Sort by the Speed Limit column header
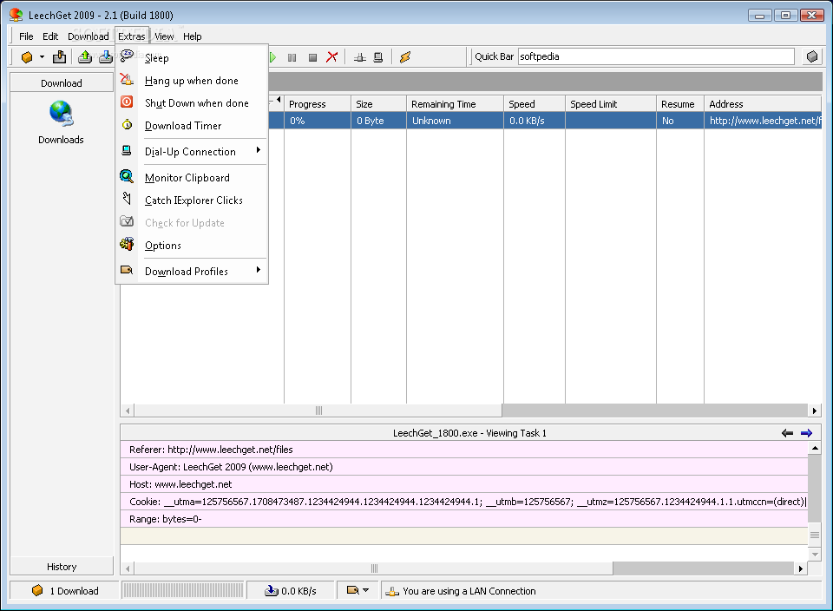The height and width of the screenshot is (611, 833). tap(610, 104)
